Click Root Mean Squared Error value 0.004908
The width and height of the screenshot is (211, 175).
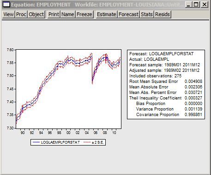[193, 82]
